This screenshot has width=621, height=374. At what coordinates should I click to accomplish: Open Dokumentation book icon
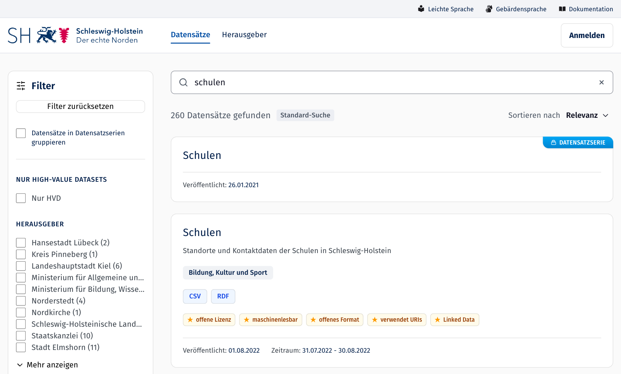562,9
